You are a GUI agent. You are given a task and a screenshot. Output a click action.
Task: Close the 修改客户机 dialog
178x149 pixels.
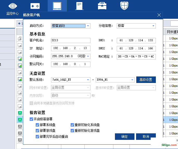tap(159, 15)
